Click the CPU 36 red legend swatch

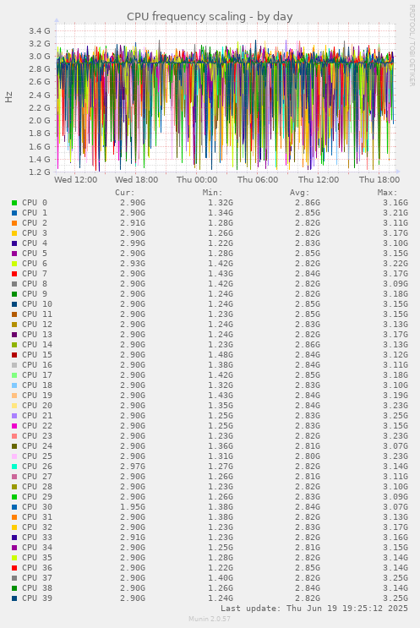[x=14, y=568]
